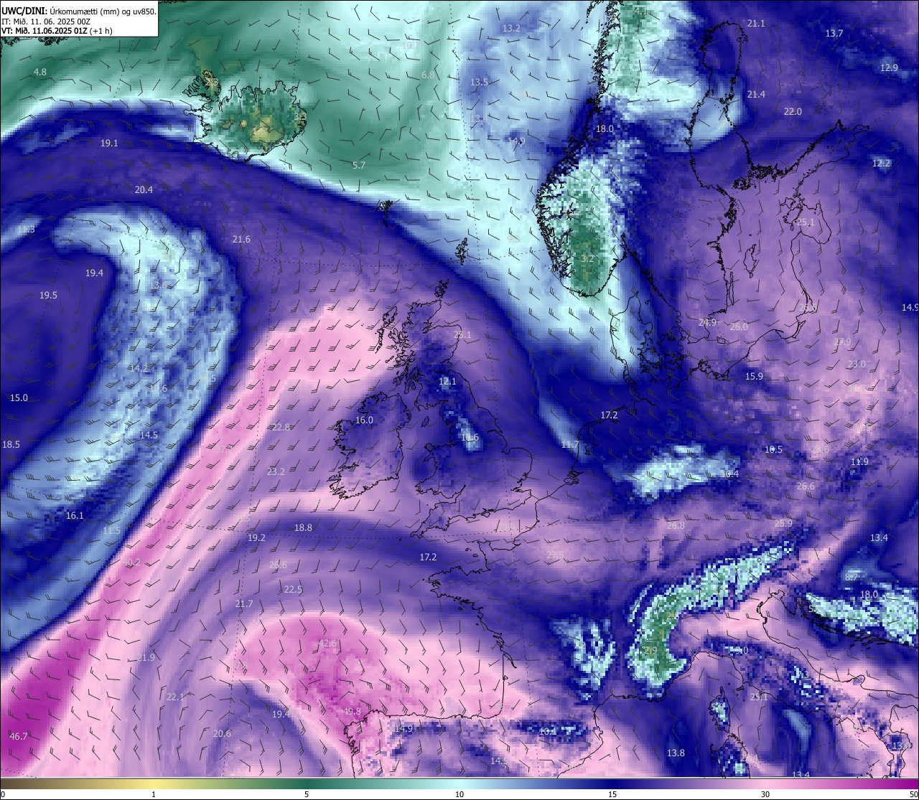Image resolution: width=919 pixels, height=800 pixels.
Task: Click the map value 23.2
Action: click(x=276, y=472)
